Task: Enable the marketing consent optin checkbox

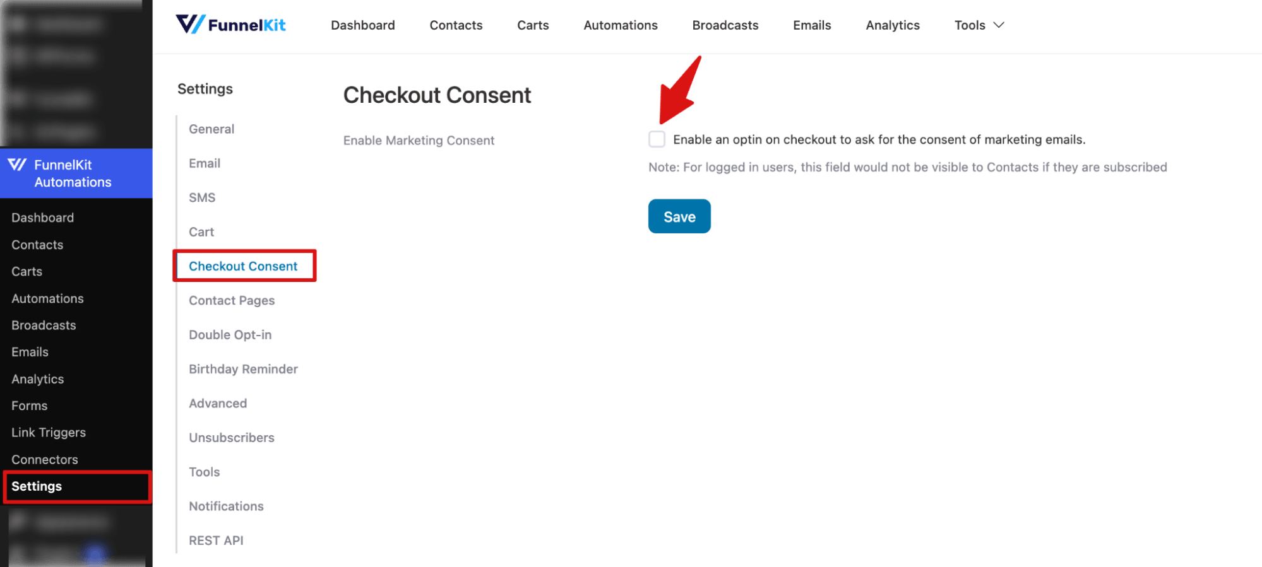Action: pos(657,139)
